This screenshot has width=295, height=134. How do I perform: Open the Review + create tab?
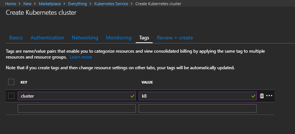[x=175, y=38]
